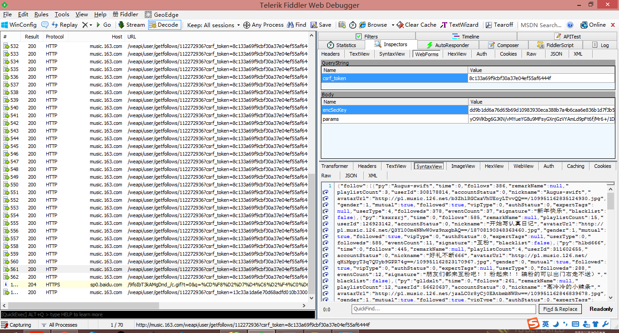
Task: Select the encSecKey value cell
Action: point(541,110)
